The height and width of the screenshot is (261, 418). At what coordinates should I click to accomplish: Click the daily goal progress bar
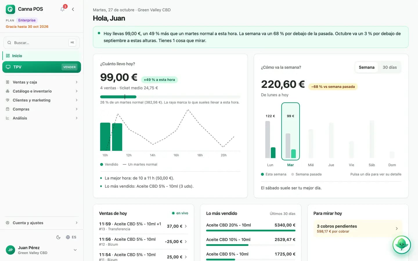click(x=170, y=97)
